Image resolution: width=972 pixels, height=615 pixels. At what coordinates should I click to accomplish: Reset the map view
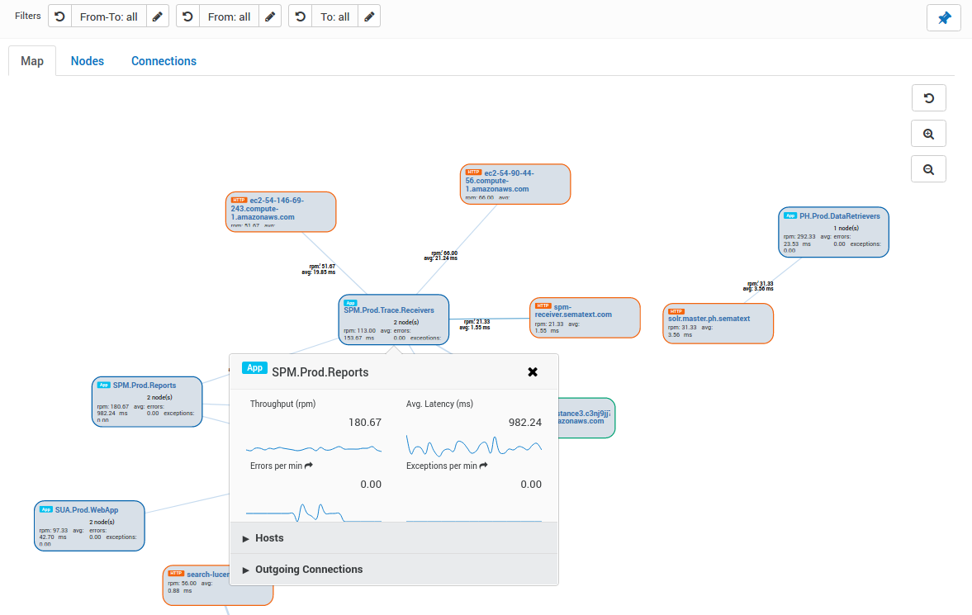[928, 98]
